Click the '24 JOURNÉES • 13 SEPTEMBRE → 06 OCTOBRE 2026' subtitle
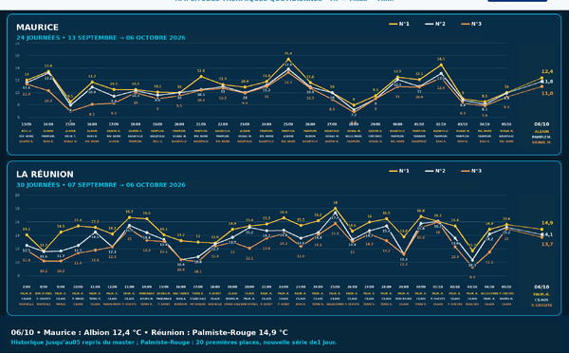Viewport: 569px width, 353px height. [x=101, y=38]
